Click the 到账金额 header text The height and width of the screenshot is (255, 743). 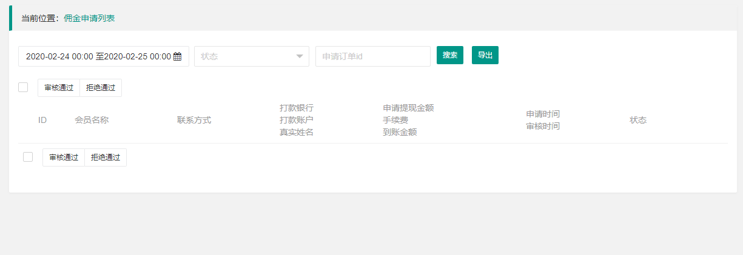pyautogui.click(x=400, y=132)
